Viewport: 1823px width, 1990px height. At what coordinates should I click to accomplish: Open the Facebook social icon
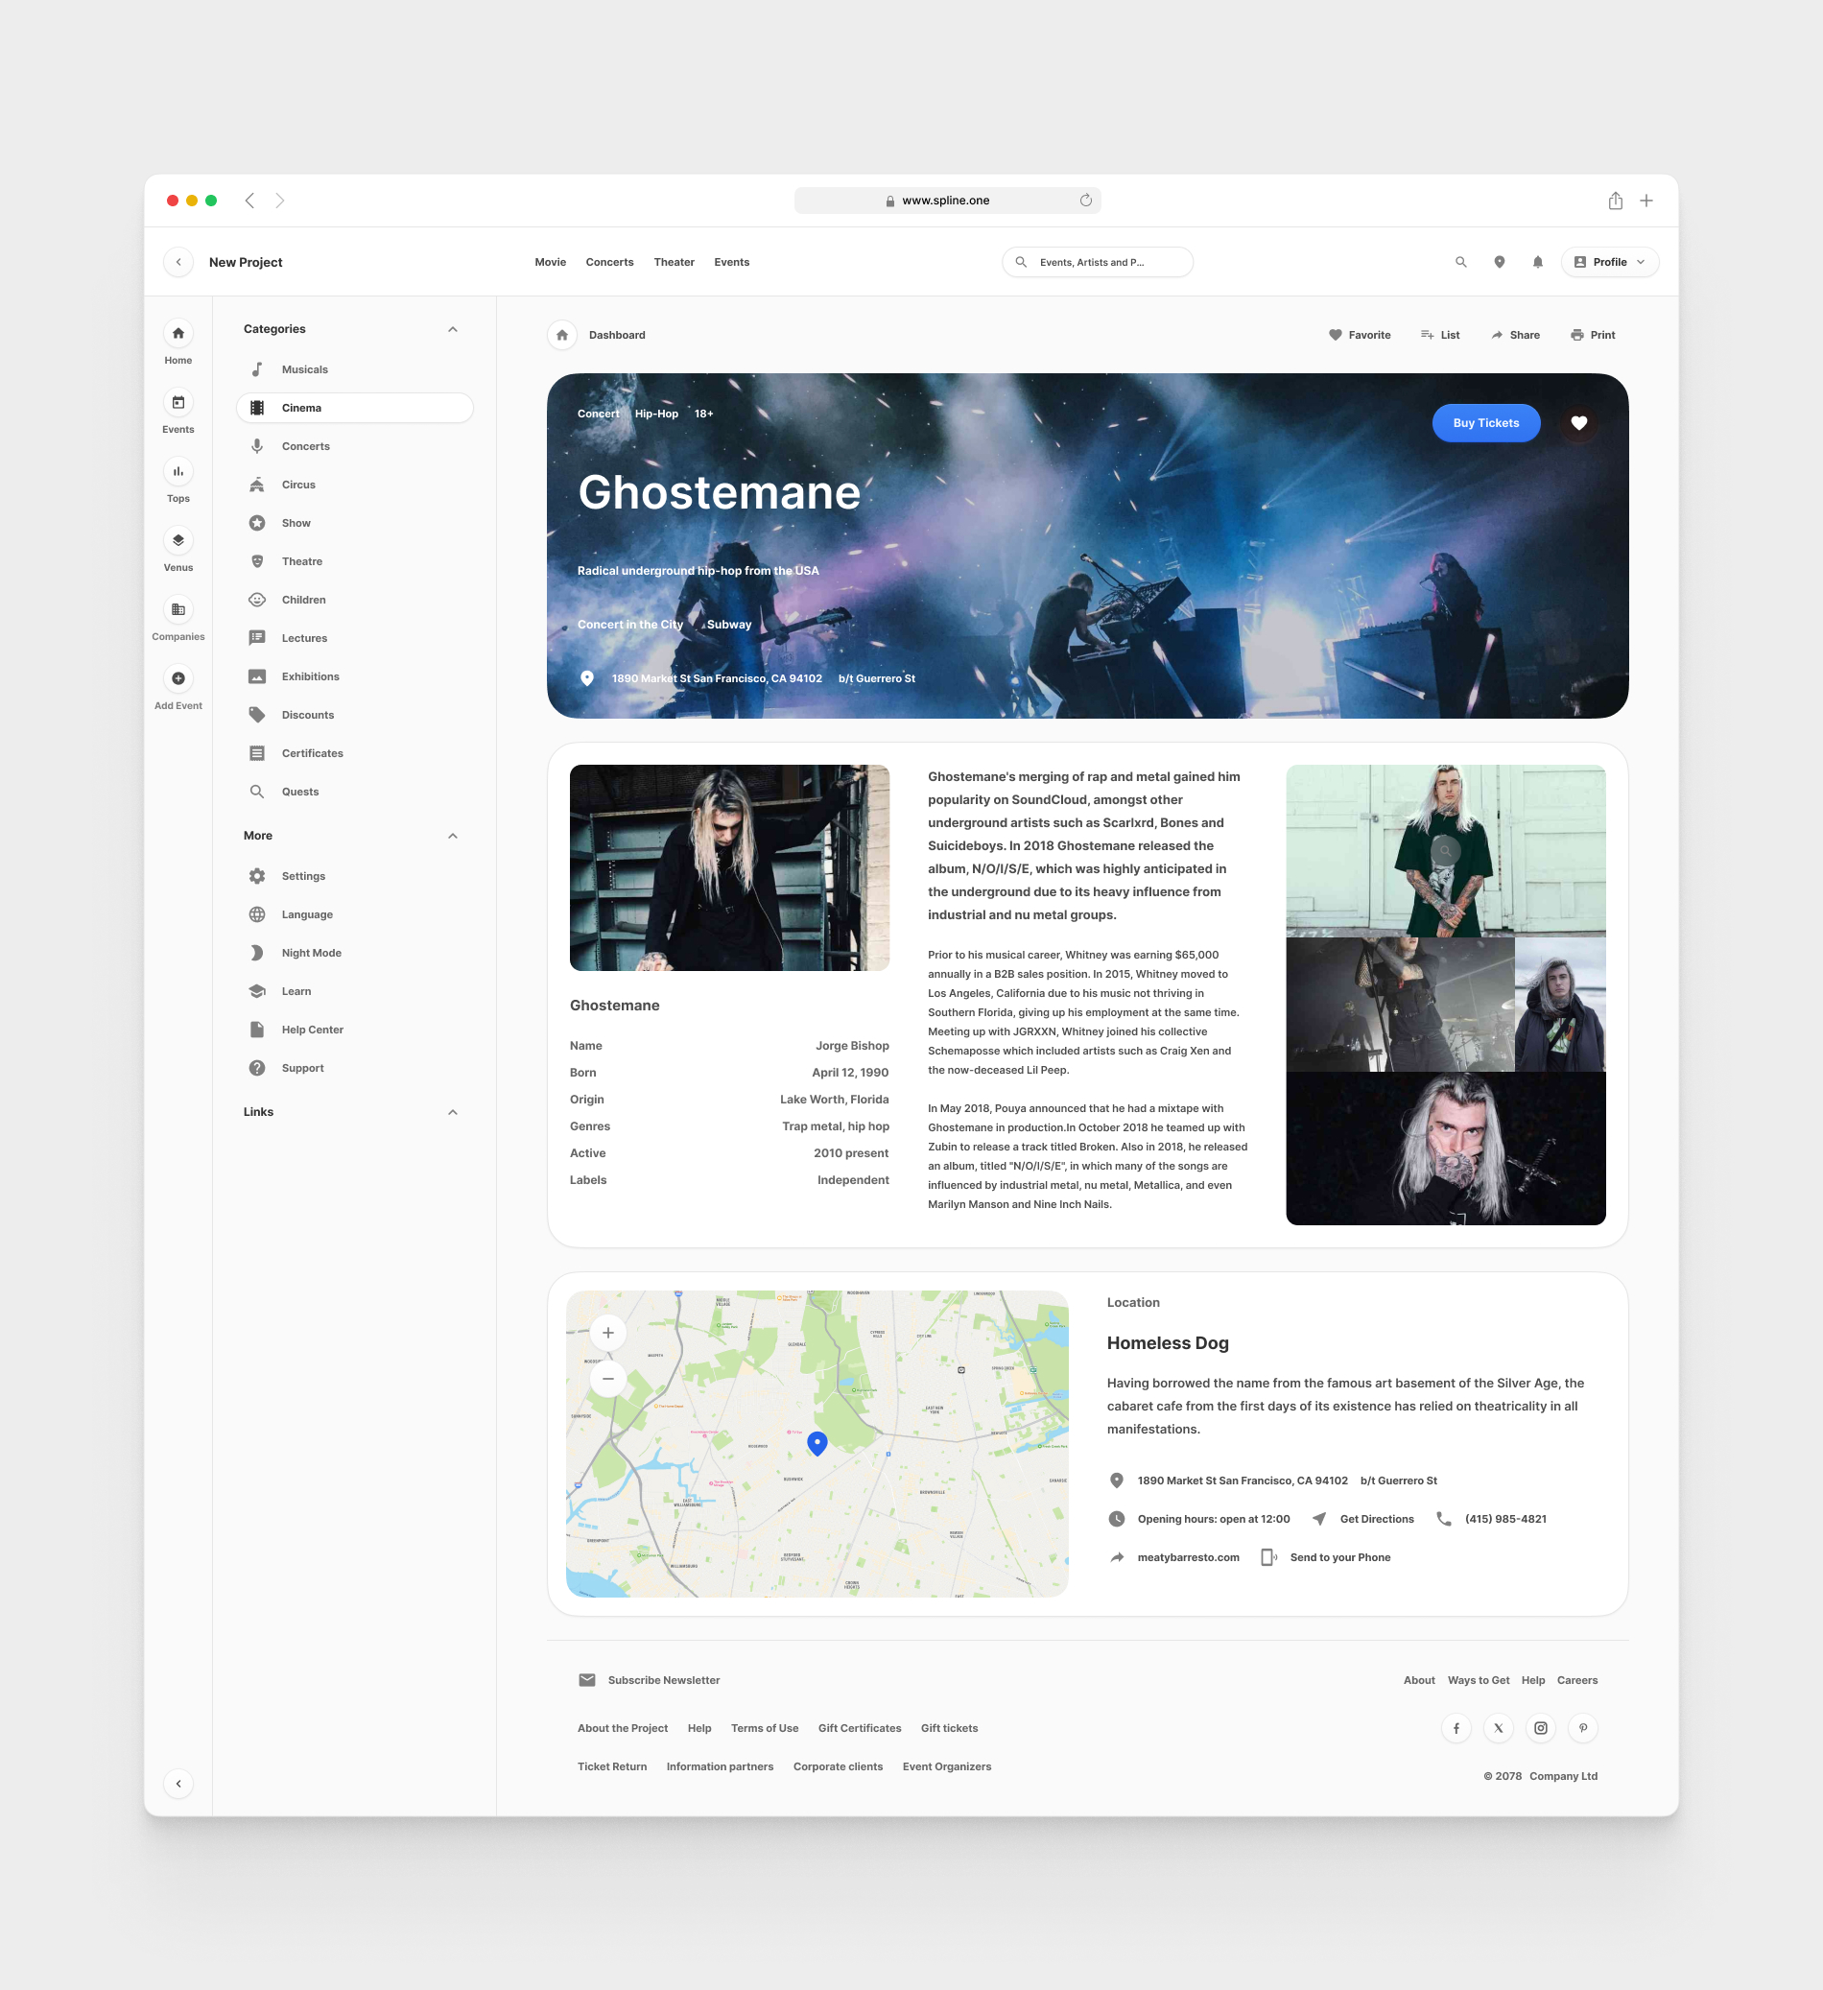click(x=1456, y=1727)
